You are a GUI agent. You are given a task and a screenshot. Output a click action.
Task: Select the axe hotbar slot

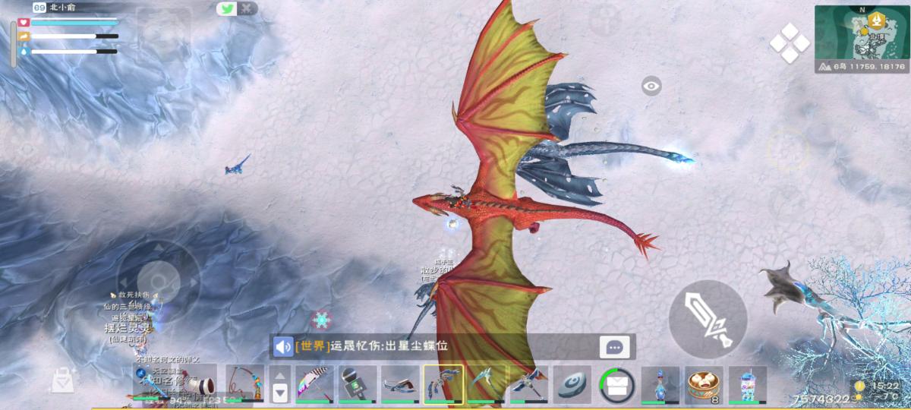click(x=529, y=384)
